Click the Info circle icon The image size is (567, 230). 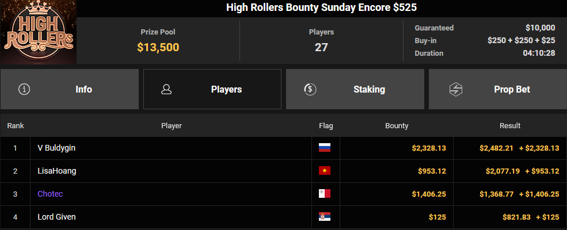tap(24, 89)
